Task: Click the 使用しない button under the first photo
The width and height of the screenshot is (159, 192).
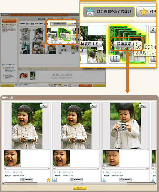Action: click(27, 179)
